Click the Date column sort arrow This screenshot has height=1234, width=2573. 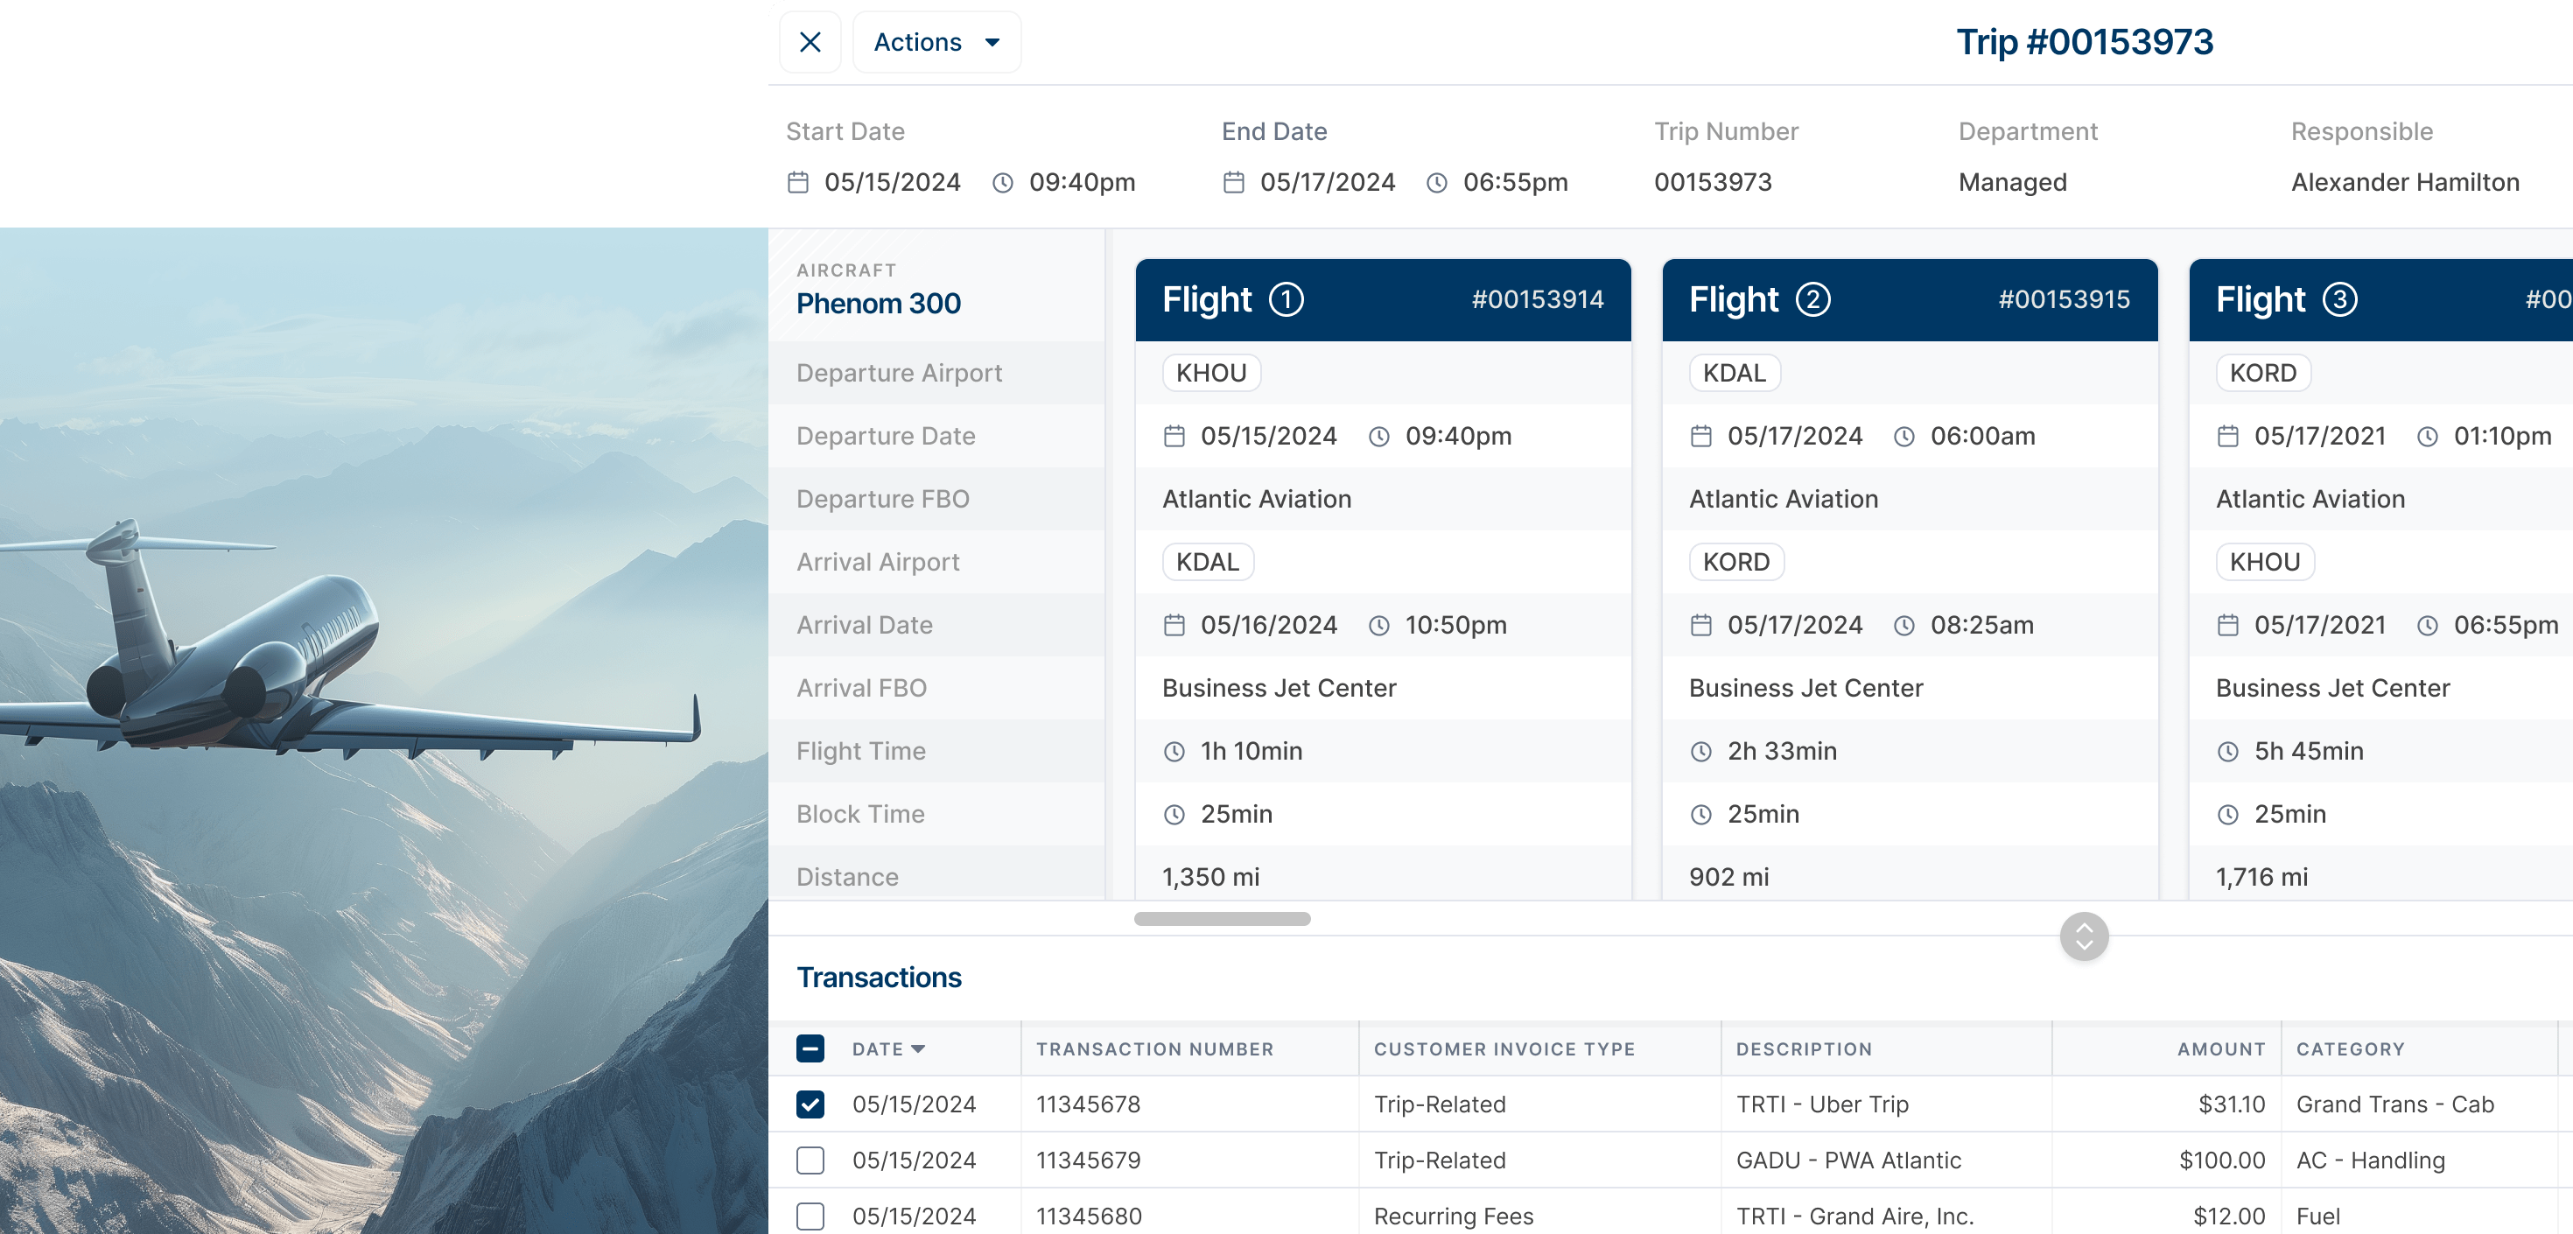[919, 1049]
